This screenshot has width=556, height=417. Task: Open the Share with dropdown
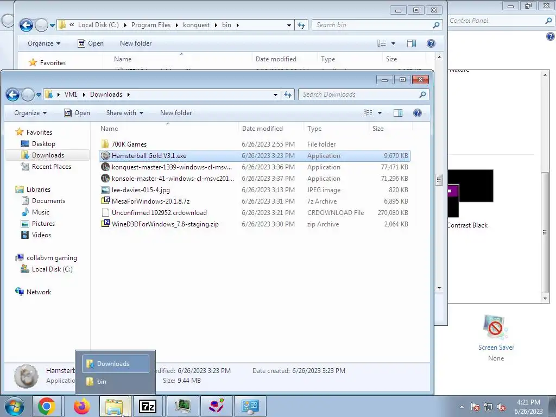[x=125, y=113]
